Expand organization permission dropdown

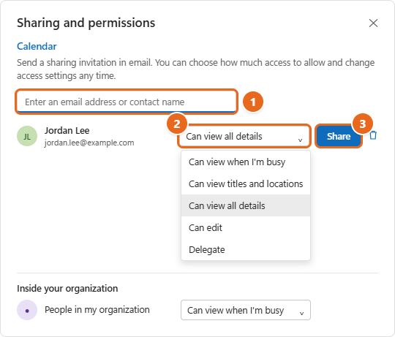[246, 310]
